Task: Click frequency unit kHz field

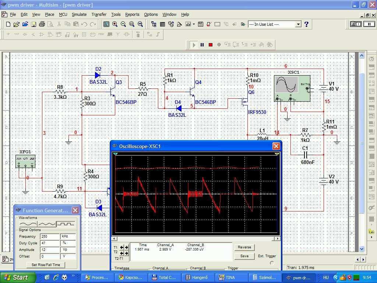Action: click(68, 237)
